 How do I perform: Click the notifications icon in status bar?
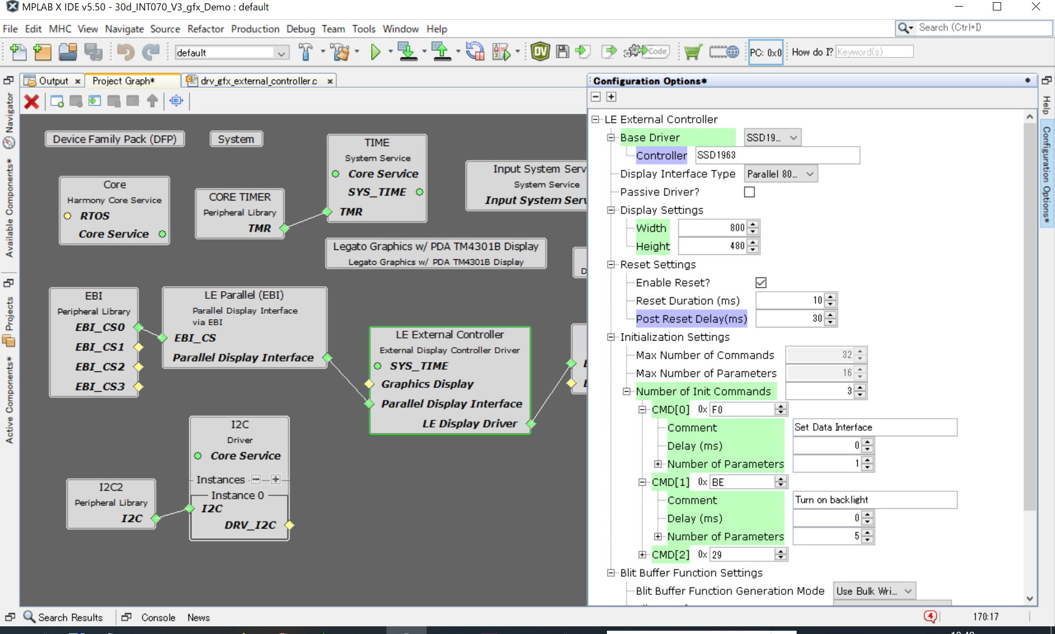pyautogui.click(x=930, y=616)
